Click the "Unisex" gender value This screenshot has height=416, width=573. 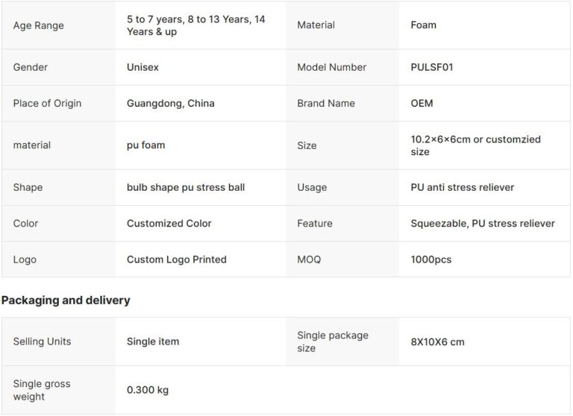coord(143,67)
